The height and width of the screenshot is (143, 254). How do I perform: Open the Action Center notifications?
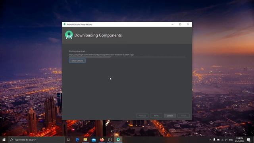click(249, 139)
